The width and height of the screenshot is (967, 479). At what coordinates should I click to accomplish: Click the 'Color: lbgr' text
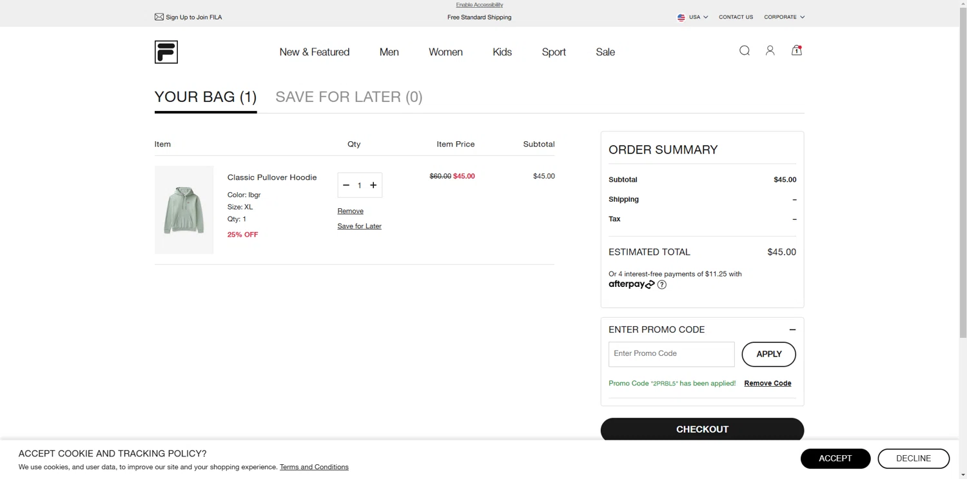coord(244,195)
